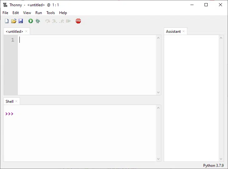228x169 pixels.
Task: Click inside the Assistant panel
Action: pyautogui.click(x=191, y=98)
